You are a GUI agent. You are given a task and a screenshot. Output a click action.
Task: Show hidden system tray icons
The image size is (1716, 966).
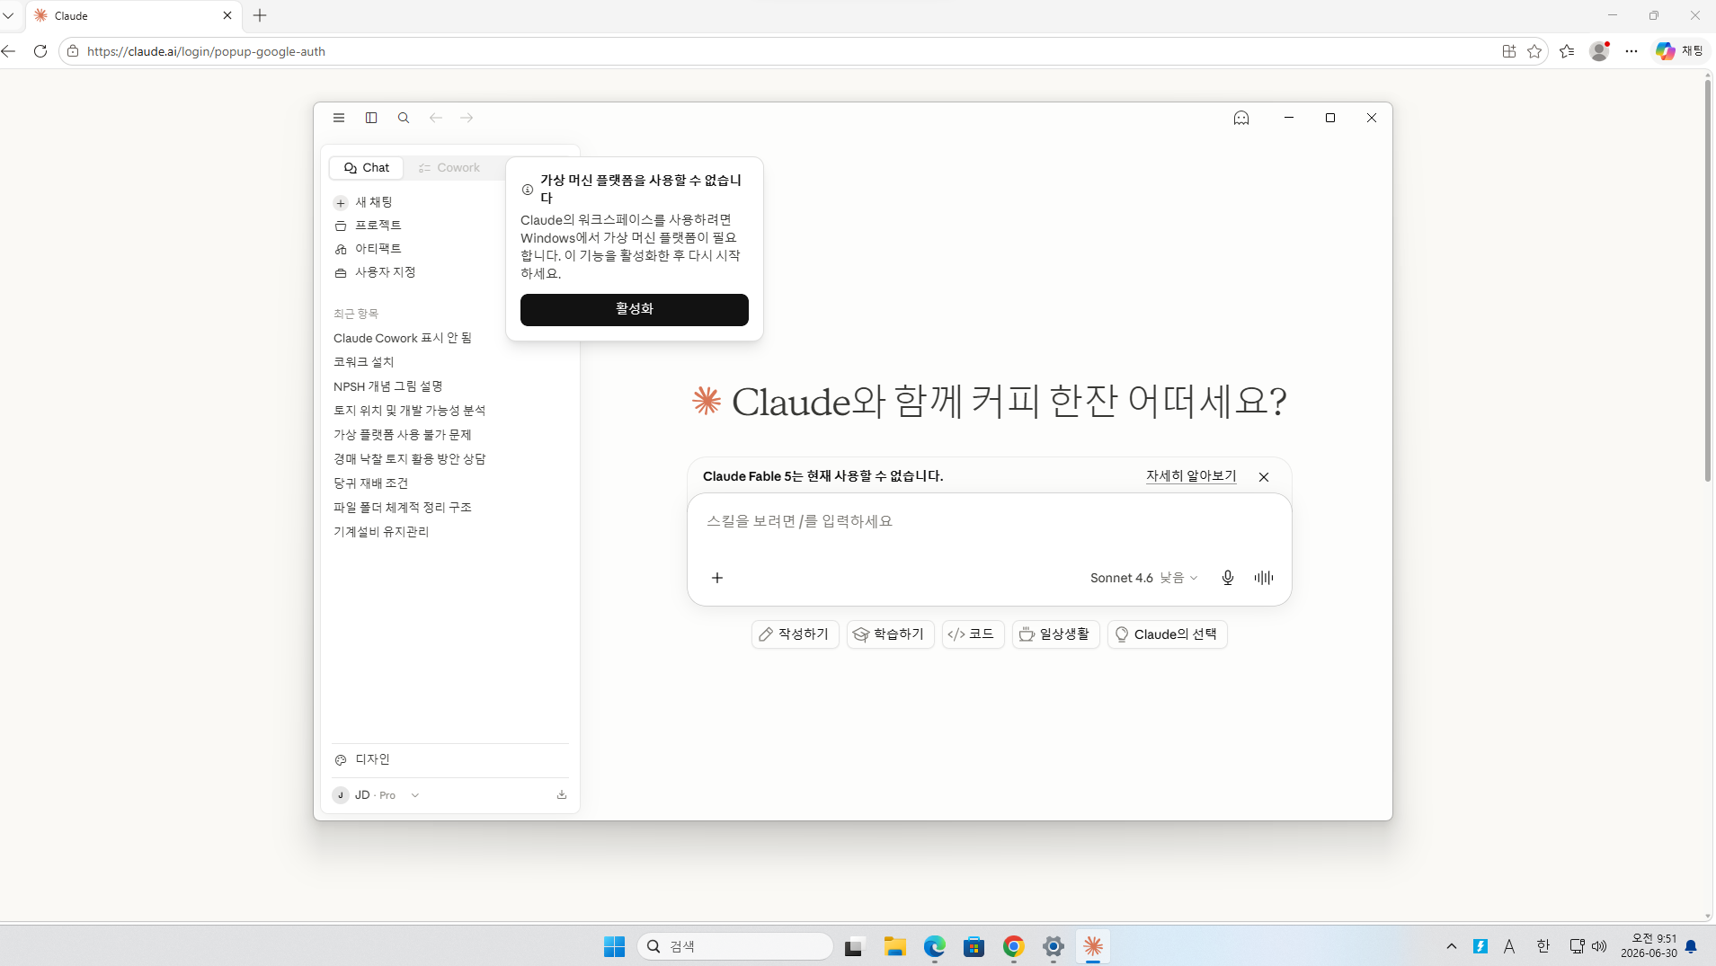tap(1451, 946)
